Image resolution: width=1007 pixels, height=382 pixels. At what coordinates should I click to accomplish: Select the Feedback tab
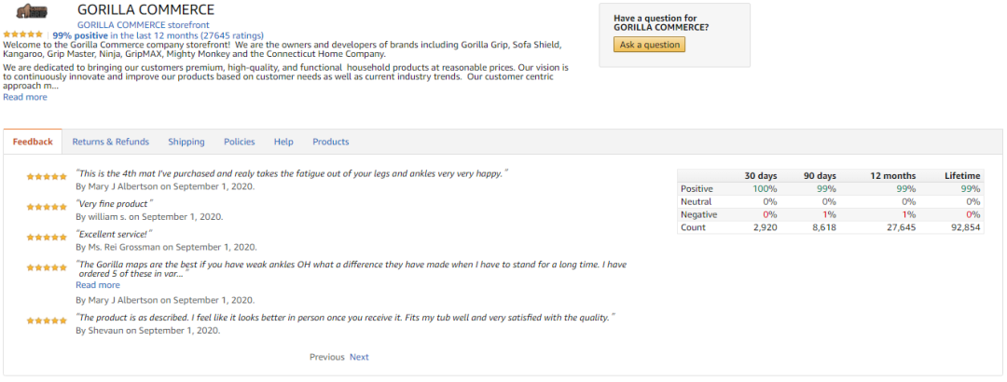[x=33, y=142]
